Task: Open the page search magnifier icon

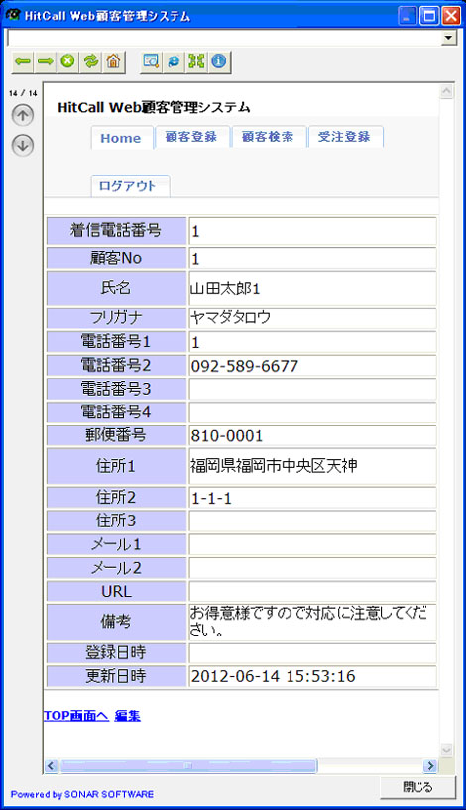Action: 151,62
